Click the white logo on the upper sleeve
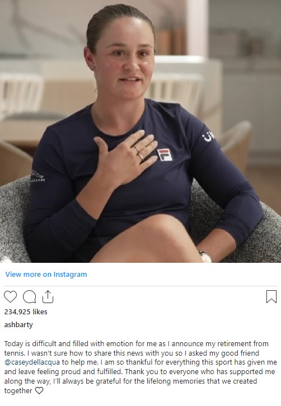 [x=208, y=136]
